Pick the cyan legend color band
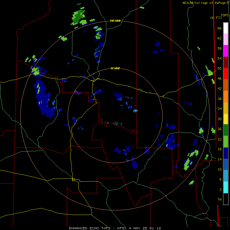This screenshot has height=230, width=230. click(226, 188)
